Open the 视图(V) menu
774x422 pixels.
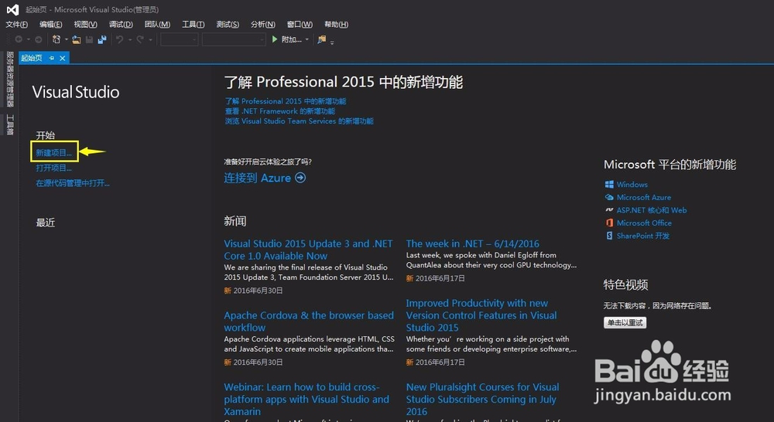85,24
